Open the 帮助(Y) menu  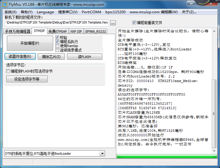[27, 12]
